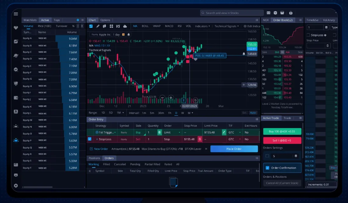Viewport: 348px width, 203px height.
Task: Switch to the Tops tab
Action: [57, 20]
